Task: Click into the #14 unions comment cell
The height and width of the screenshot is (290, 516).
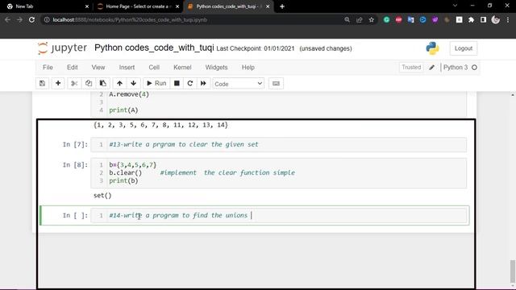Action: tap(279, 215)
